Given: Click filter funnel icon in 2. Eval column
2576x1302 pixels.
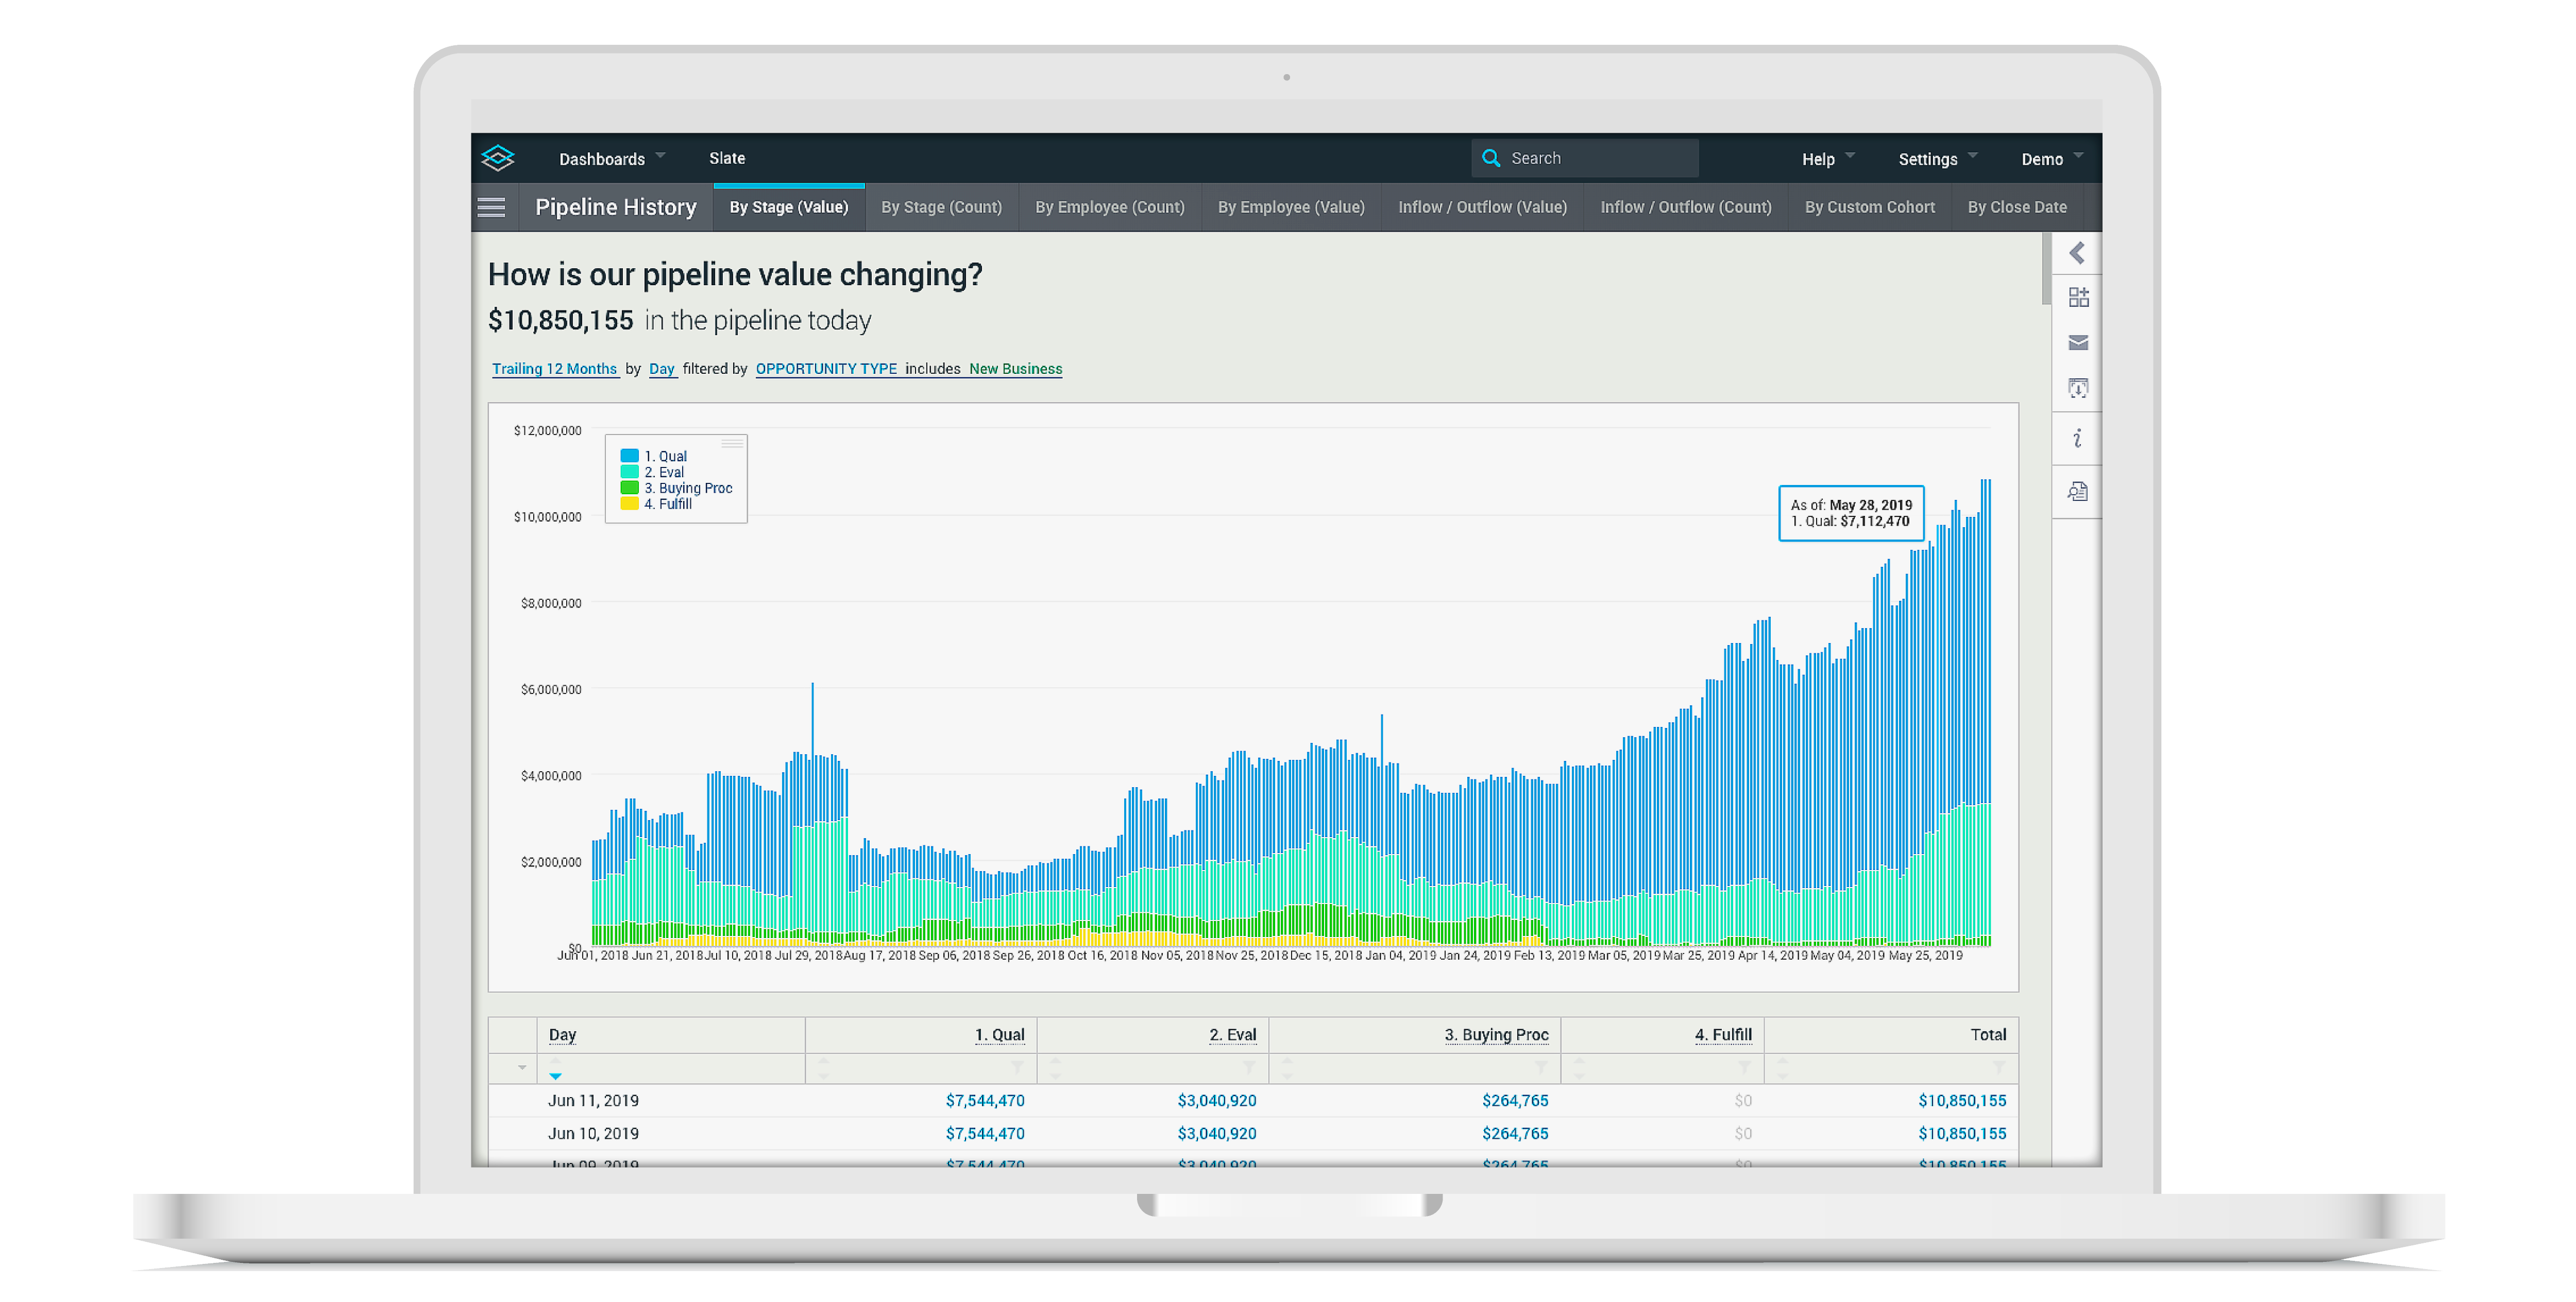Looking at the screenshot, I should pyautogui.click(x=1249, y=1067).
